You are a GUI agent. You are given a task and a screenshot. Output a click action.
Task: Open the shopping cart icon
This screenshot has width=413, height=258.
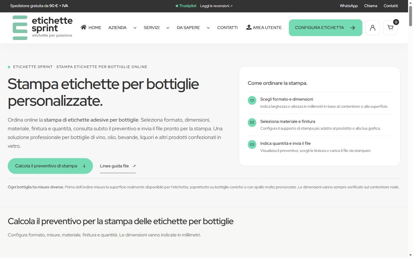click(x=390, y=28)
